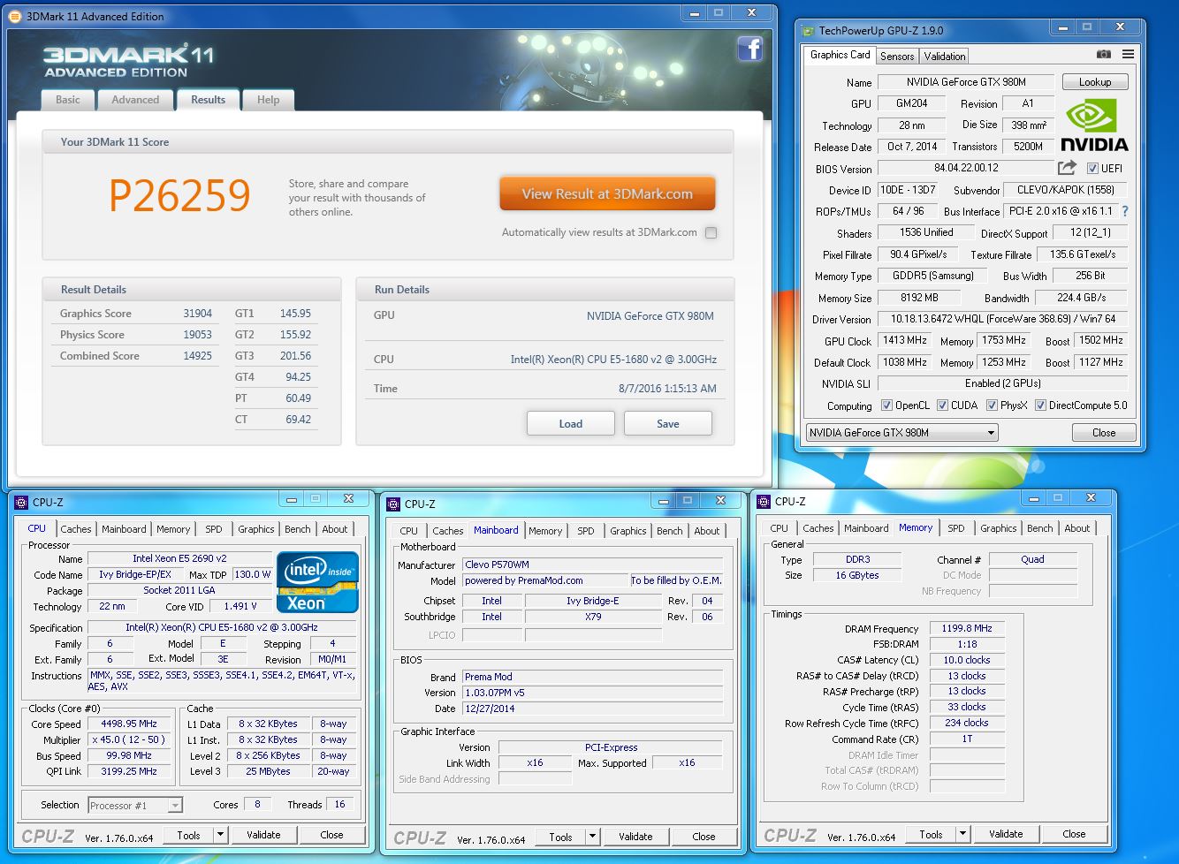Open SPD tab in CPU-Z Memory window
1179x864 pixels.
point(956,528)
